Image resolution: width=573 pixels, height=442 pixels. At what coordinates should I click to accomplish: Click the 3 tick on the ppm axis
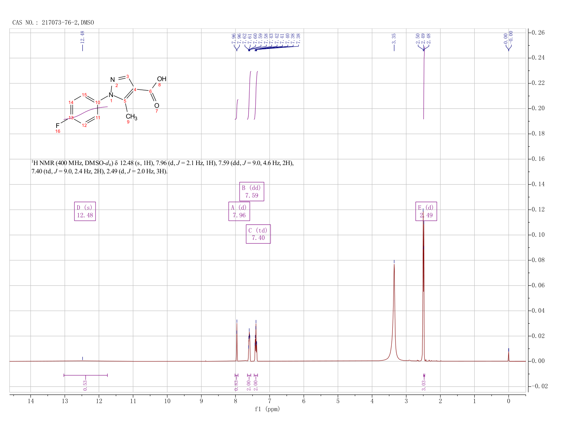coord(406,401)
